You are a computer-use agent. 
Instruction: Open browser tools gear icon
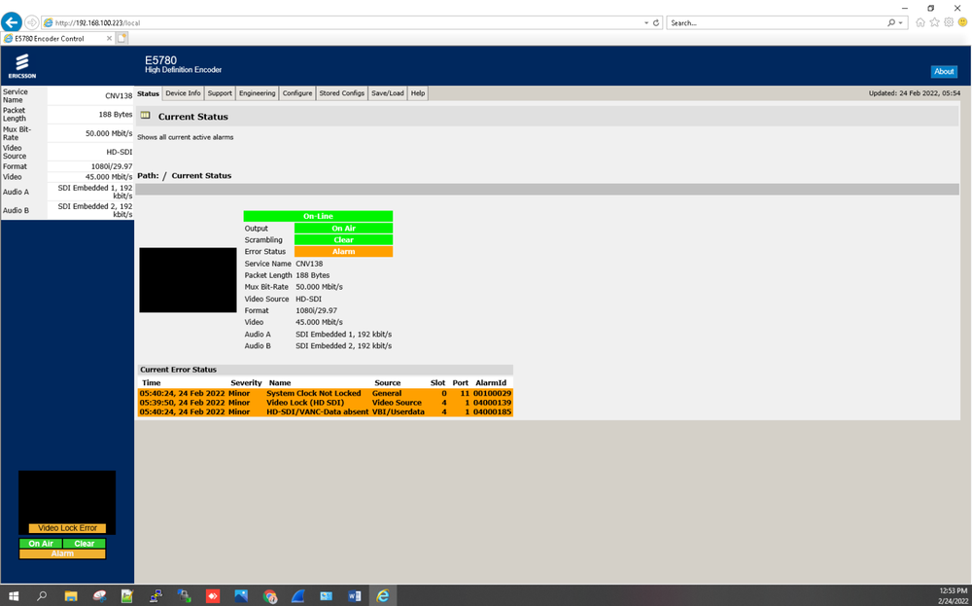click(948, 22)
